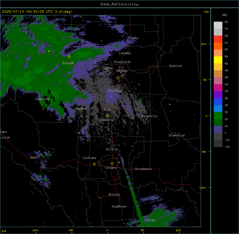Click the Lacombe city label
This screenshot has height=234, width=239.
(x=125, y=53)
